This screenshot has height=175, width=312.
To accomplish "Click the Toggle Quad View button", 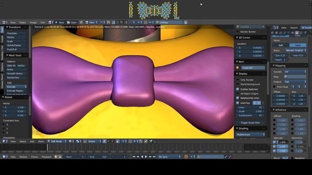I will pyautogui.click(x=250, y=122).
